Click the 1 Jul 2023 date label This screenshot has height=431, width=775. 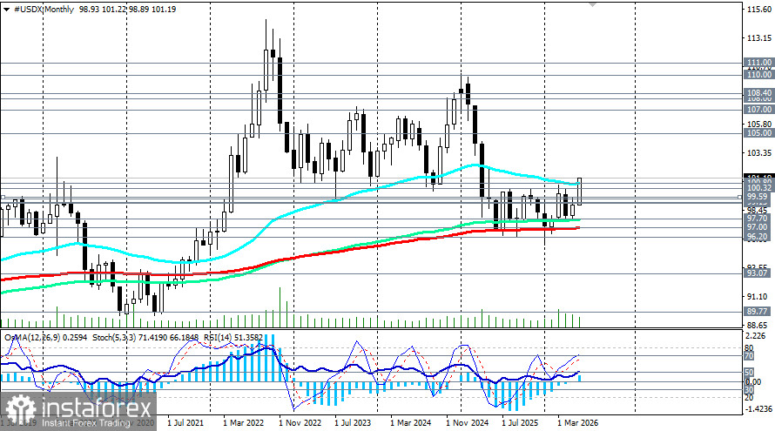pyautogui.click(x=353, y=423)
